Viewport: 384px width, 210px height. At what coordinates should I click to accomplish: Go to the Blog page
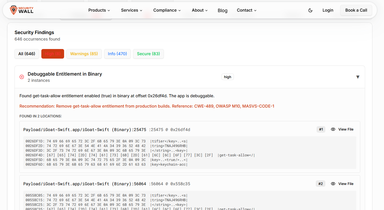point(222,11)
